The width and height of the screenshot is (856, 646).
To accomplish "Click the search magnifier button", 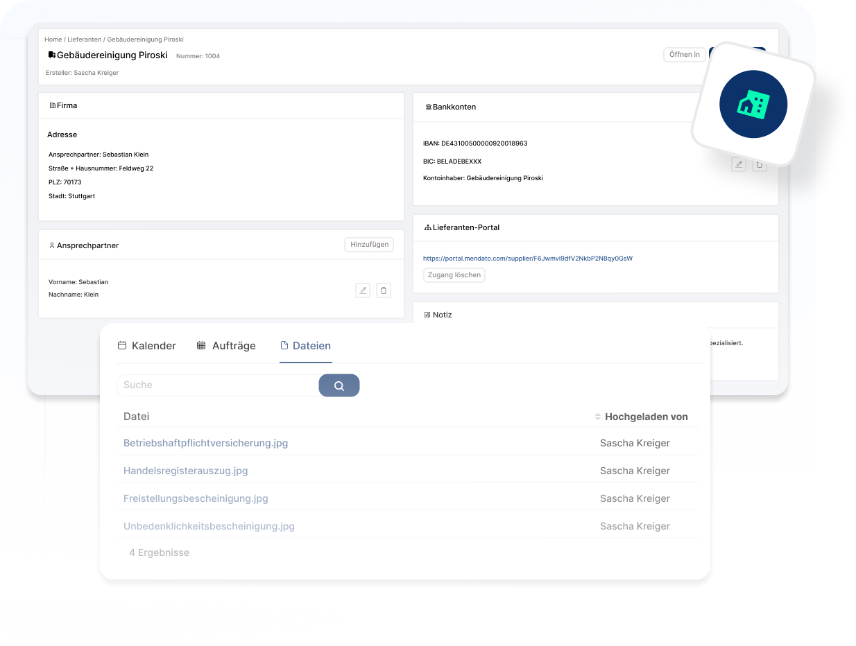I will (x=339, y=385).
